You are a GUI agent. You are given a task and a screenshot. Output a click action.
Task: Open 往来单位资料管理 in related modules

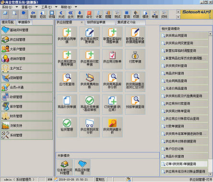point(65,167)
